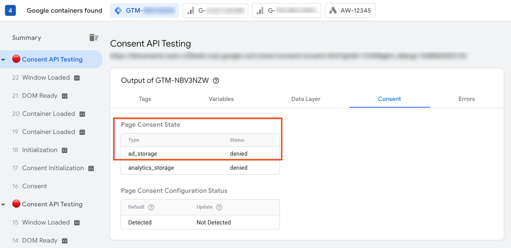This screenshot has height=248, width=511.
Task: Click the Type column header
Action: point(134,140)
